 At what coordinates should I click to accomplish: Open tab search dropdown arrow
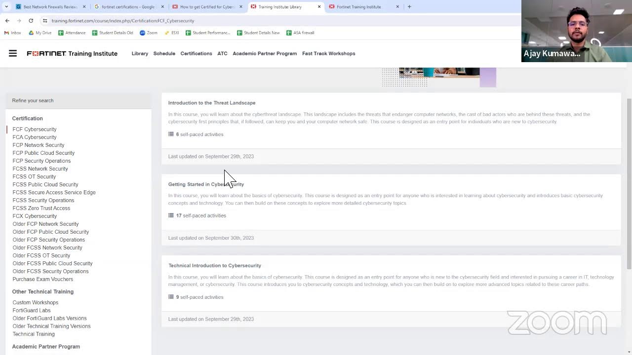pyautogui.click(x=6, y=6)
